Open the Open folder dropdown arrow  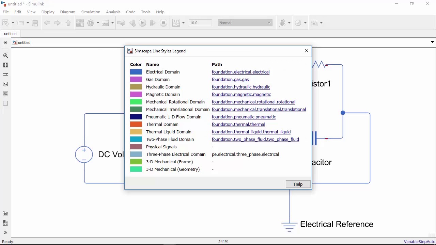(x=28, y=23)
